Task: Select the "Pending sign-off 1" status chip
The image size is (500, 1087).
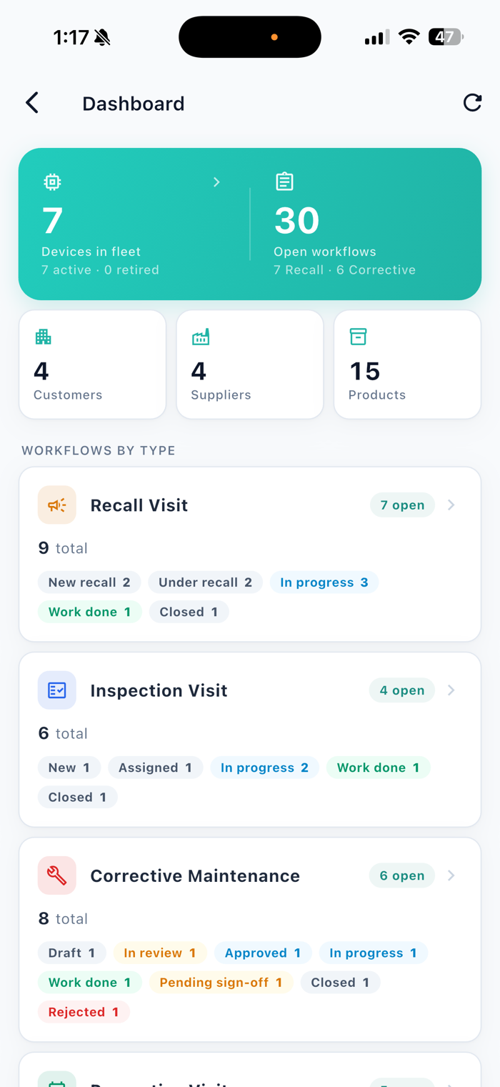Action: click(x=221, y=983)
